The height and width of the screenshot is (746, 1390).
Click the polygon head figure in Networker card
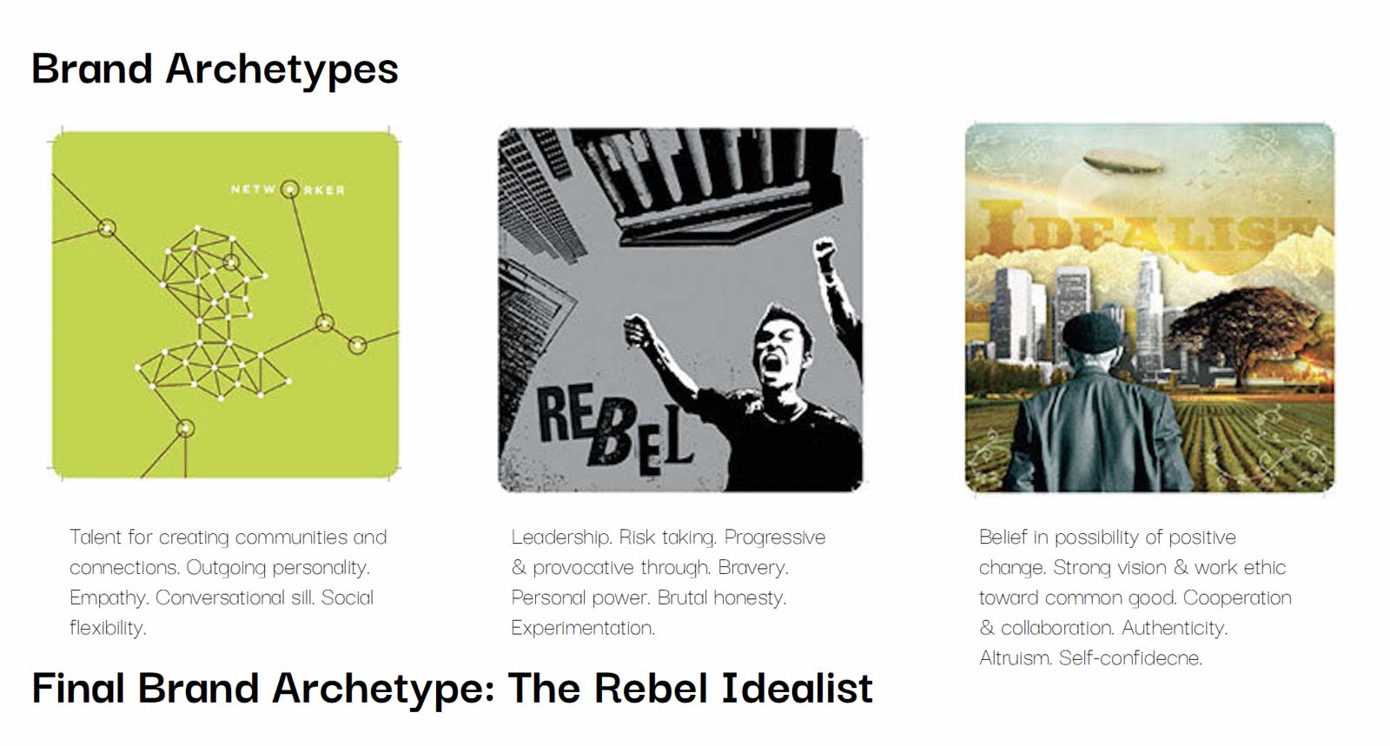(212, 314)
